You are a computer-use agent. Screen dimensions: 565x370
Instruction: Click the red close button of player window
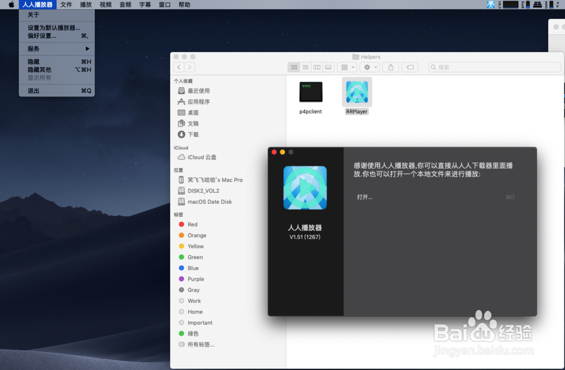274,152
